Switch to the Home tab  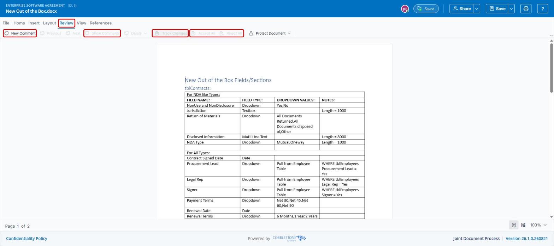[19, 23]
